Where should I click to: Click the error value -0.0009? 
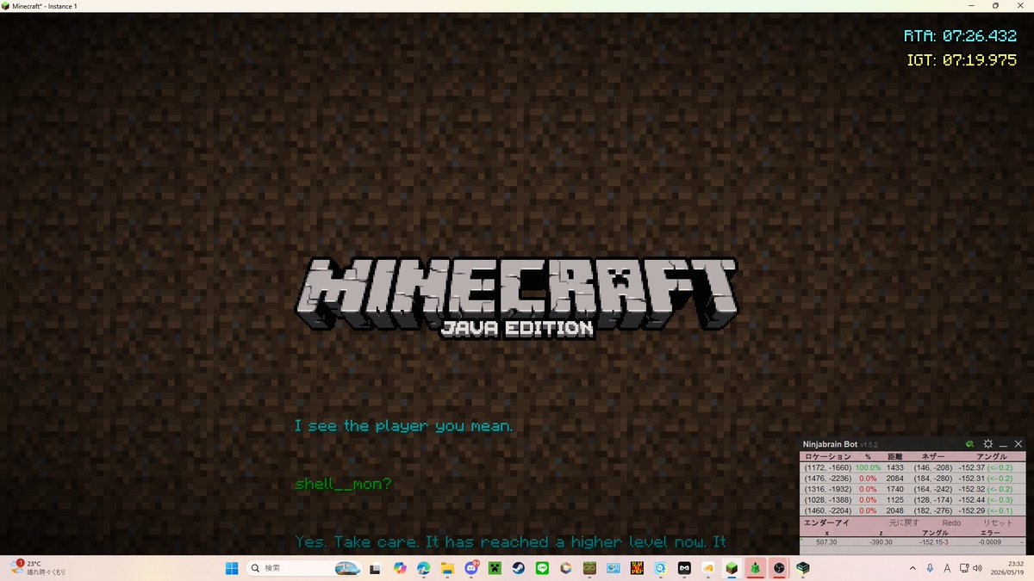990,542
